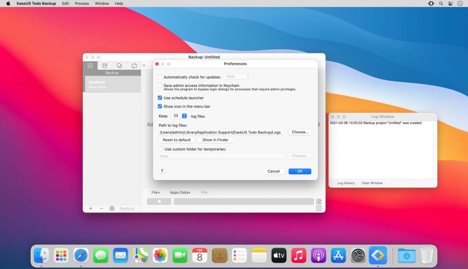Open the Process menu in the menu bar
Image resolution: width=468 pixels, height=269 pixels.
point(81,3)
